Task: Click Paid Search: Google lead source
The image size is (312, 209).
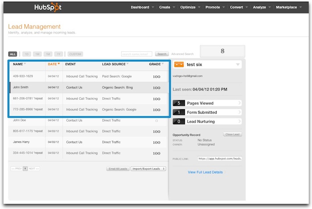Action: [x=117, y=76]
